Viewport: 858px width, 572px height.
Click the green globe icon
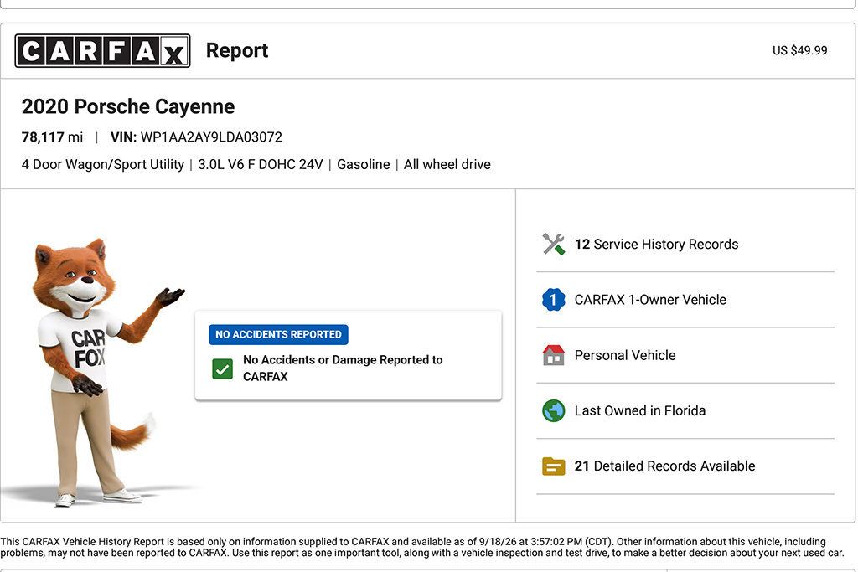point(553,410)
